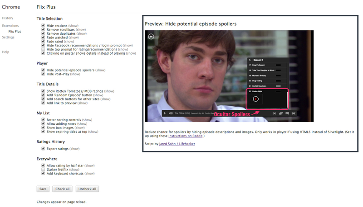Enable the Darker Netflix checkbox
363x207 pixels.
coord(43,169)
